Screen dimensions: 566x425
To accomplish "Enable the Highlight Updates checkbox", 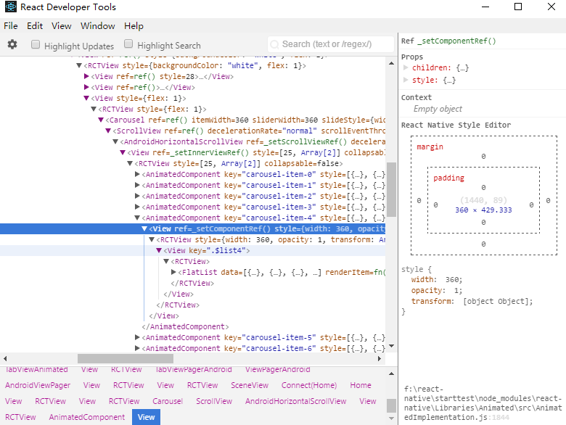I will tap(36, 45).
